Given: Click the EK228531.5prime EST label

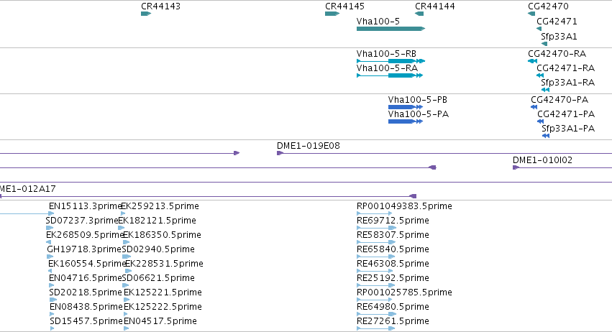Looking at the screenshot, I should click(x=164, y=264).
